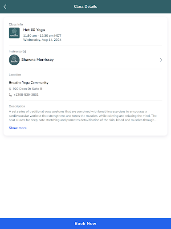
Task: Click the Class Details header title
Action: (x=85, y=7)
